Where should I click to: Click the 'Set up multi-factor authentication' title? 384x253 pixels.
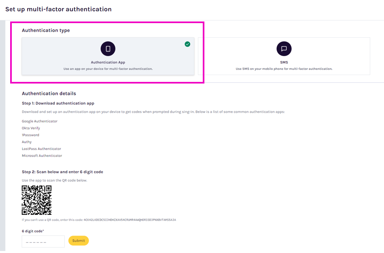59,9
